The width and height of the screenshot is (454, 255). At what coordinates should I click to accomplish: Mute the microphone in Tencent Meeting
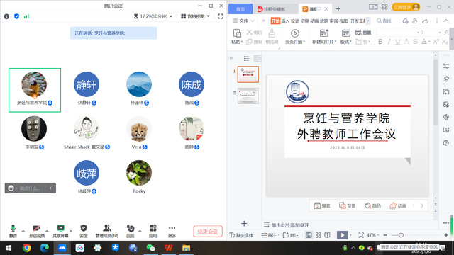pos(13,231)
